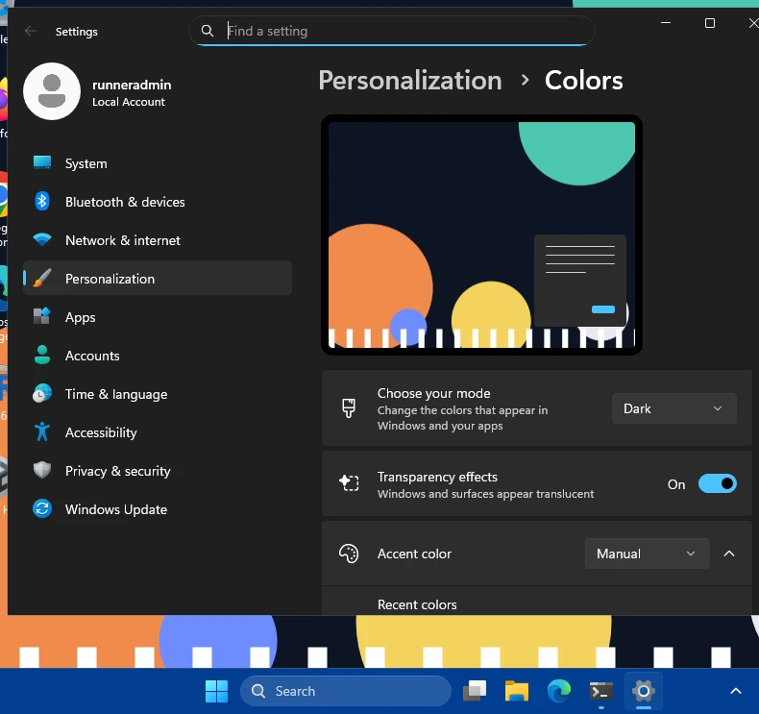Open the Manual accent color dropdown
759x714 pixels.
click(647, 554)
